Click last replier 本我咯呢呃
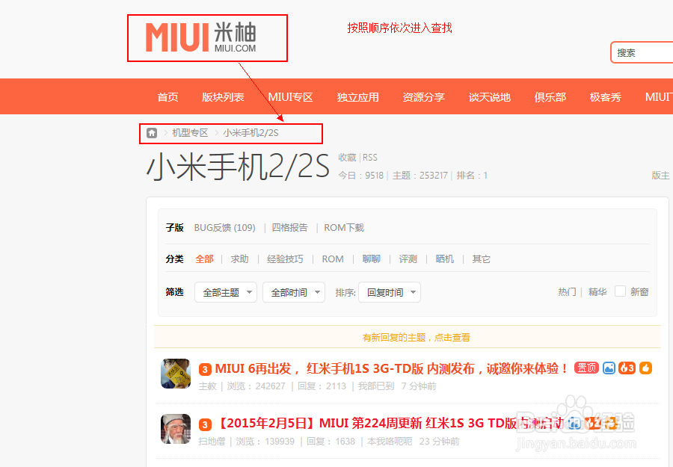The width and height of the screenshot is (673, 467). pyautogui.click(x=390, y=442)
